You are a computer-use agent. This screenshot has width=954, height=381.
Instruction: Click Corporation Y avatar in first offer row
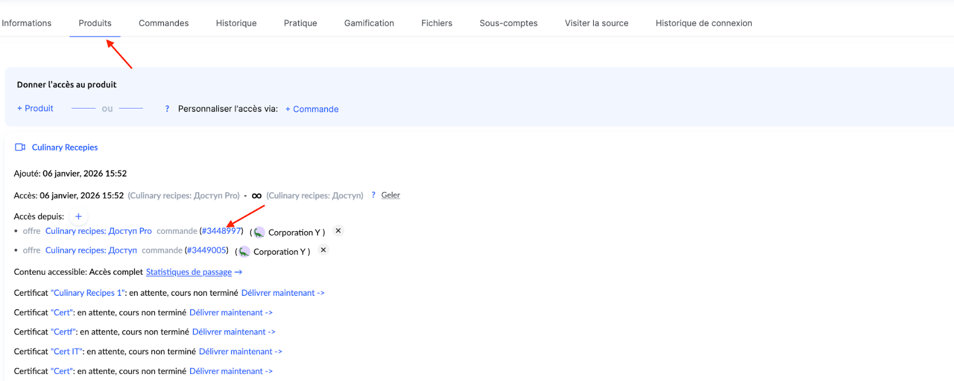click(x=259, y=232)
